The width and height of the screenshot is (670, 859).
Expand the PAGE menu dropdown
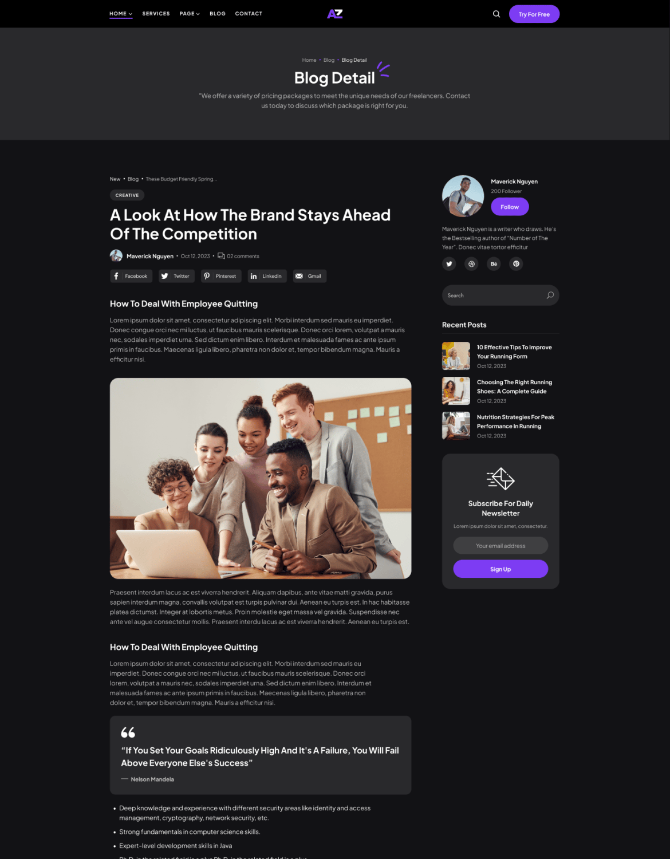point(190,14)
